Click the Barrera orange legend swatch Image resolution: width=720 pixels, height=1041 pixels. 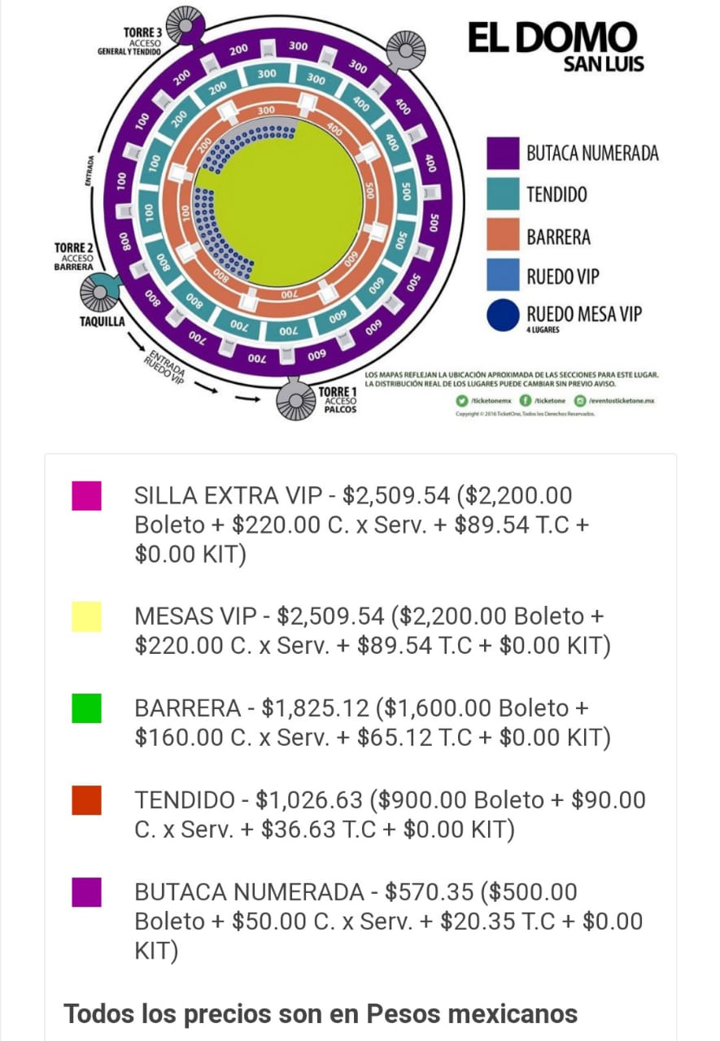click(503, 236)
